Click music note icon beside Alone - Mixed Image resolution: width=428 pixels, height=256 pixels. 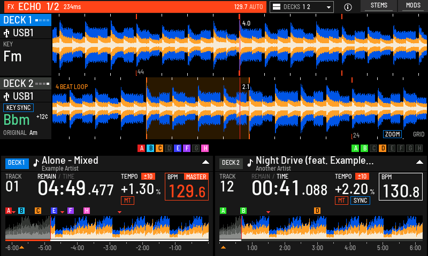36,163
